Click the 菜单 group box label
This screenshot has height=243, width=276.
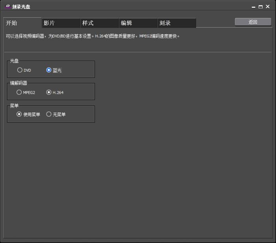tap(14, 106)
